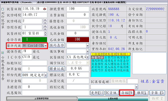Select 糞便檢查 in the quick registration grid
This screenshot has width=168, height=101.
(x=110, y=70)
